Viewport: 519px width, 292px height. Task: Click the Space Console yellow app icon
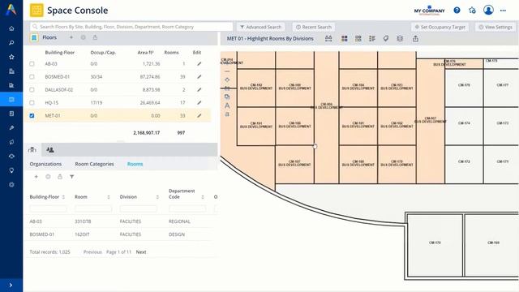pyautogui.click(x=36, y=11)
